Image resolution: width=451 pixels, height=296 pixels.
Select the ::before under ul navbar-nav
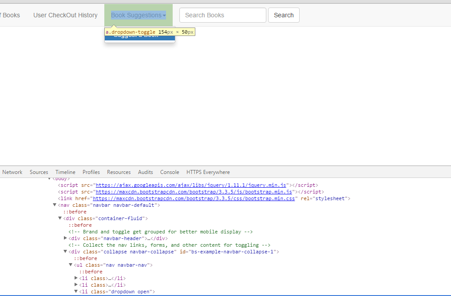[x=91, y=272]
